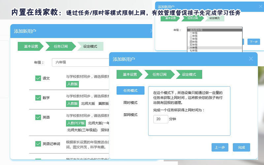Toggle the 数学 subject checkbox
Image resolution: width=264 pixels, height=165 pixels.
click(x=38, y=98)
